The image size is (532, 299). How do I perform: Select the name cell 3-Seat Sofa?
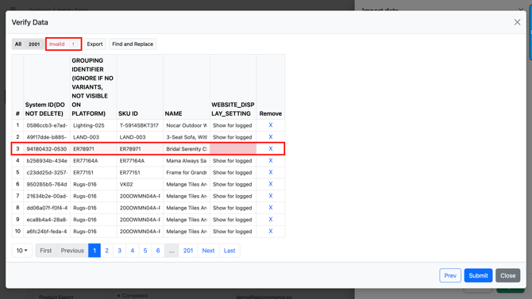coord(187,137)
